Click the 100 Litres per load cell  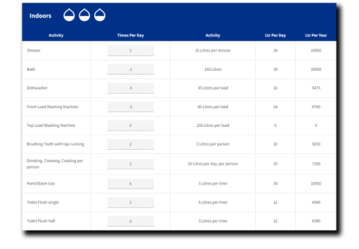point(213,126)
